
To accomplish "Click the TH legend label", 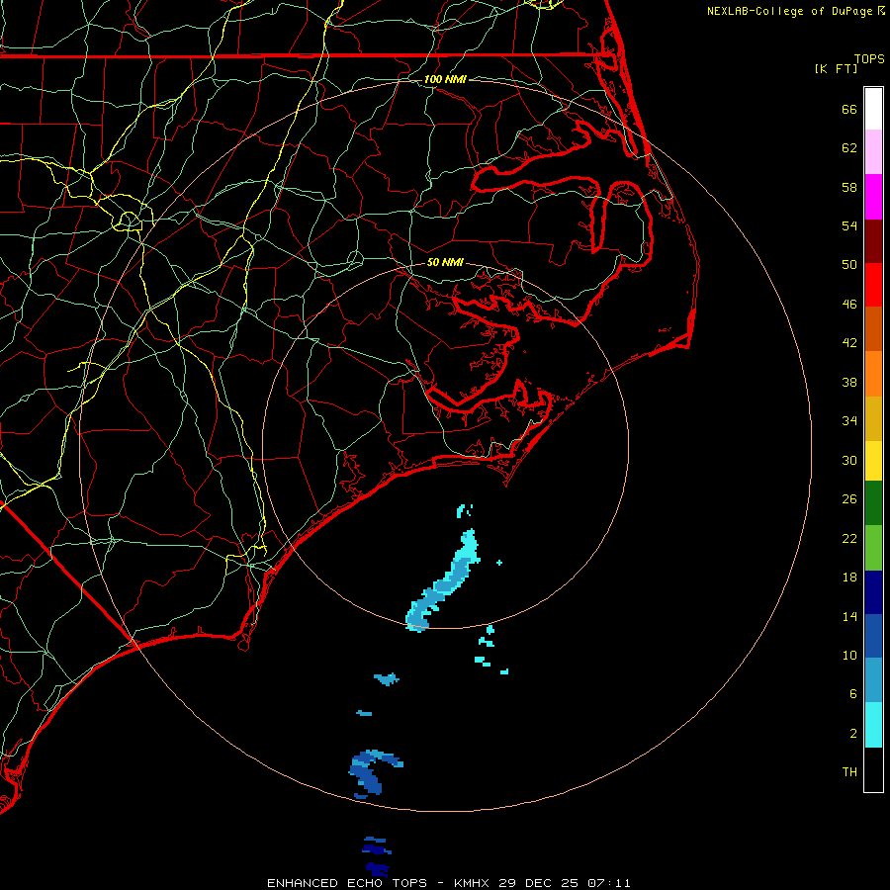I will pyautogui.click(x=849, y=771).
